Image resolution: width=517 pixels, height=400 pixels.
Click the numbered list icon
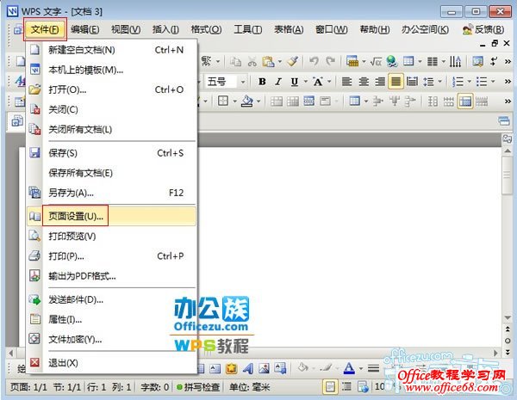coord(458,82)
